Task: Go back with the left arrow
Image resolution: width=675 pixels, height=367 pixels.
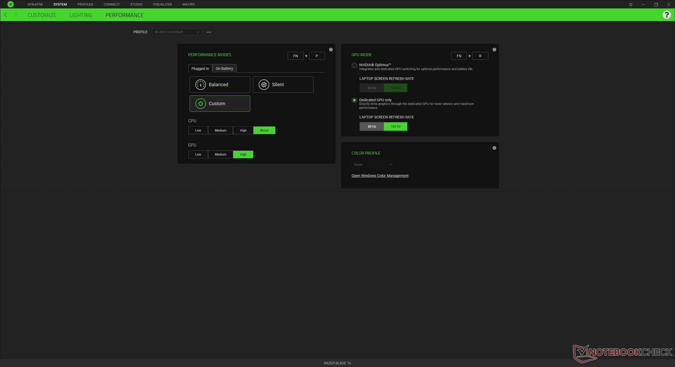Action: (6, 15)
